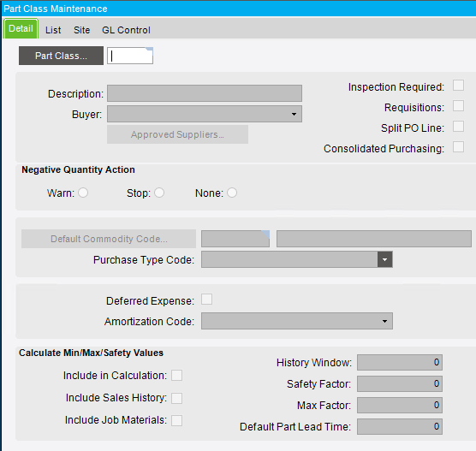Toggle Consolidated Purchasing checkbox
This screenshot has width=476, height=451.
(458, 147)
